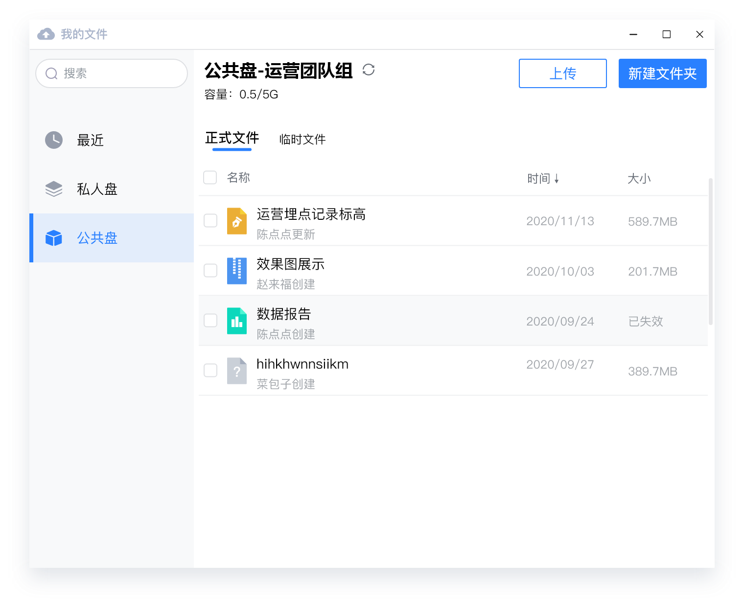
Task: Click the green chart icon of 数据报告
Action: 237,321
